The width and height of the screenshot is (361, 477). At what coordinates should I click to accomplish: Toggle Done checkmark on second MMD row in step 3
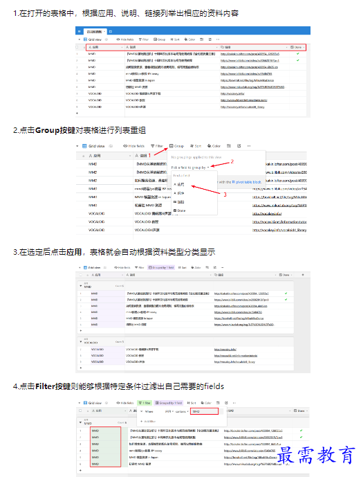(x=286, y=300)
